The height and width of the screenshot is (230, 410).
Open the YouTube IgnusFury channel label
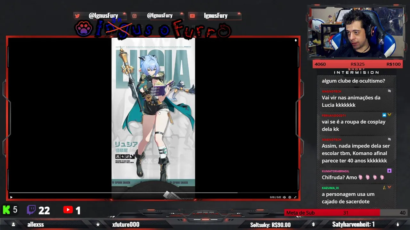[x=216, y=16]
